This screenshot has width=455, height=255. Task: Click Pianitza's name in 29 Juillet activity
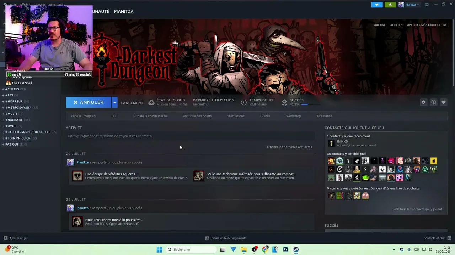point(82,162)
